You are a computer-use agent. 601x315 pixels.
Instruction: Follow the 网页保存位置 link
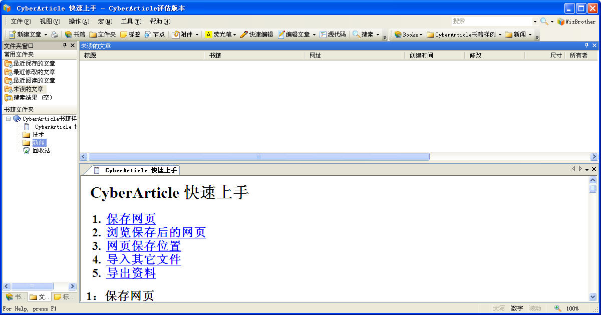(144, 246)
